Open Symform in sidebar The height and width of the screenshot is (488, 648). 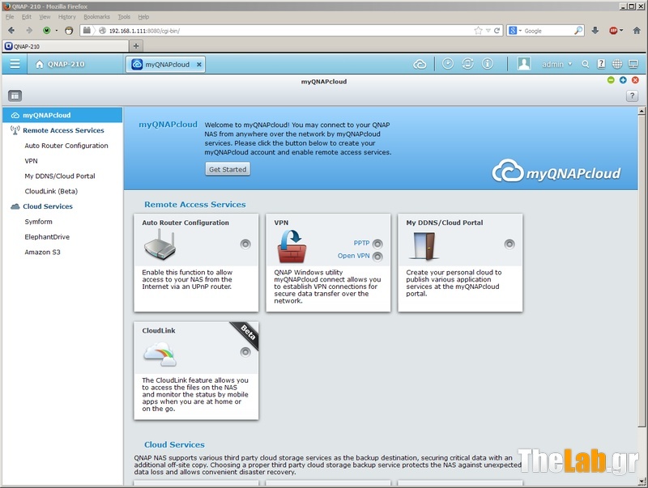click(38, 222)
